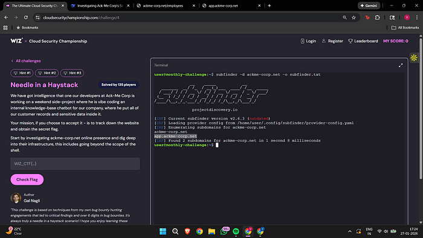Focus the terminal prompt cursor
423x238 pixels.
pyautogui.click(x=217, y=145)
